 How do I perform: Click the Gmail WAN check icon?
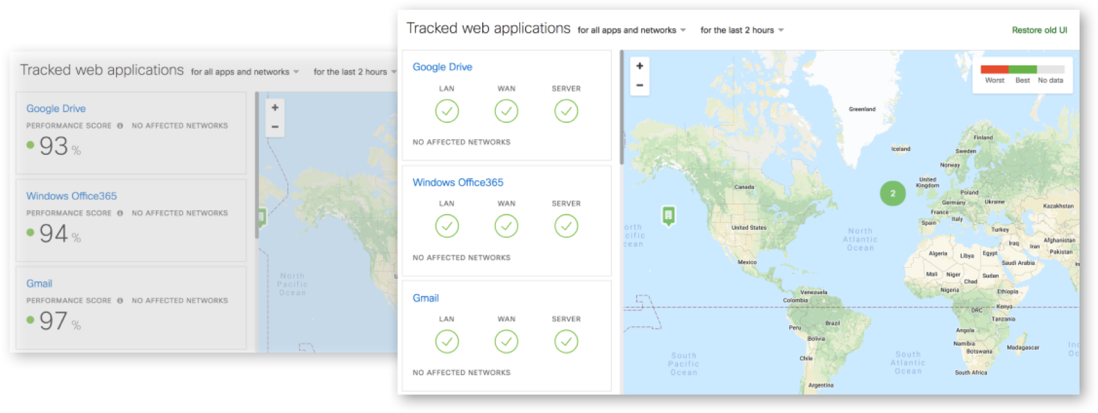(506, 342)
